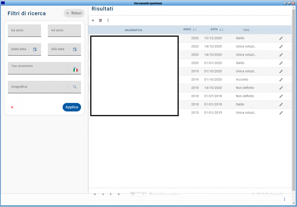Edit the row dated 01/07/2018
This screenshot has width=297, height=207.
(281, 96)
